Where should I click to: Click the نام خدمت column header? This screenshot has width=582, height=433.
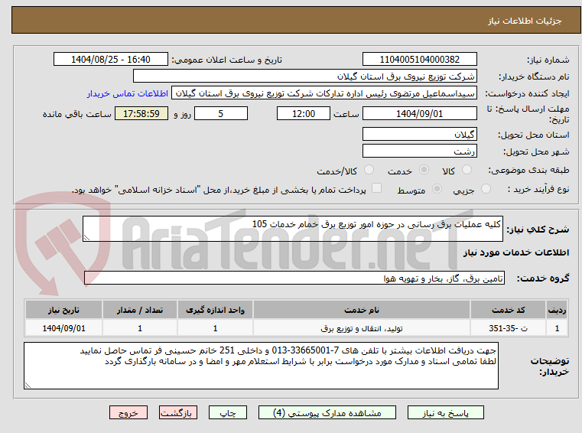(362, 310)
